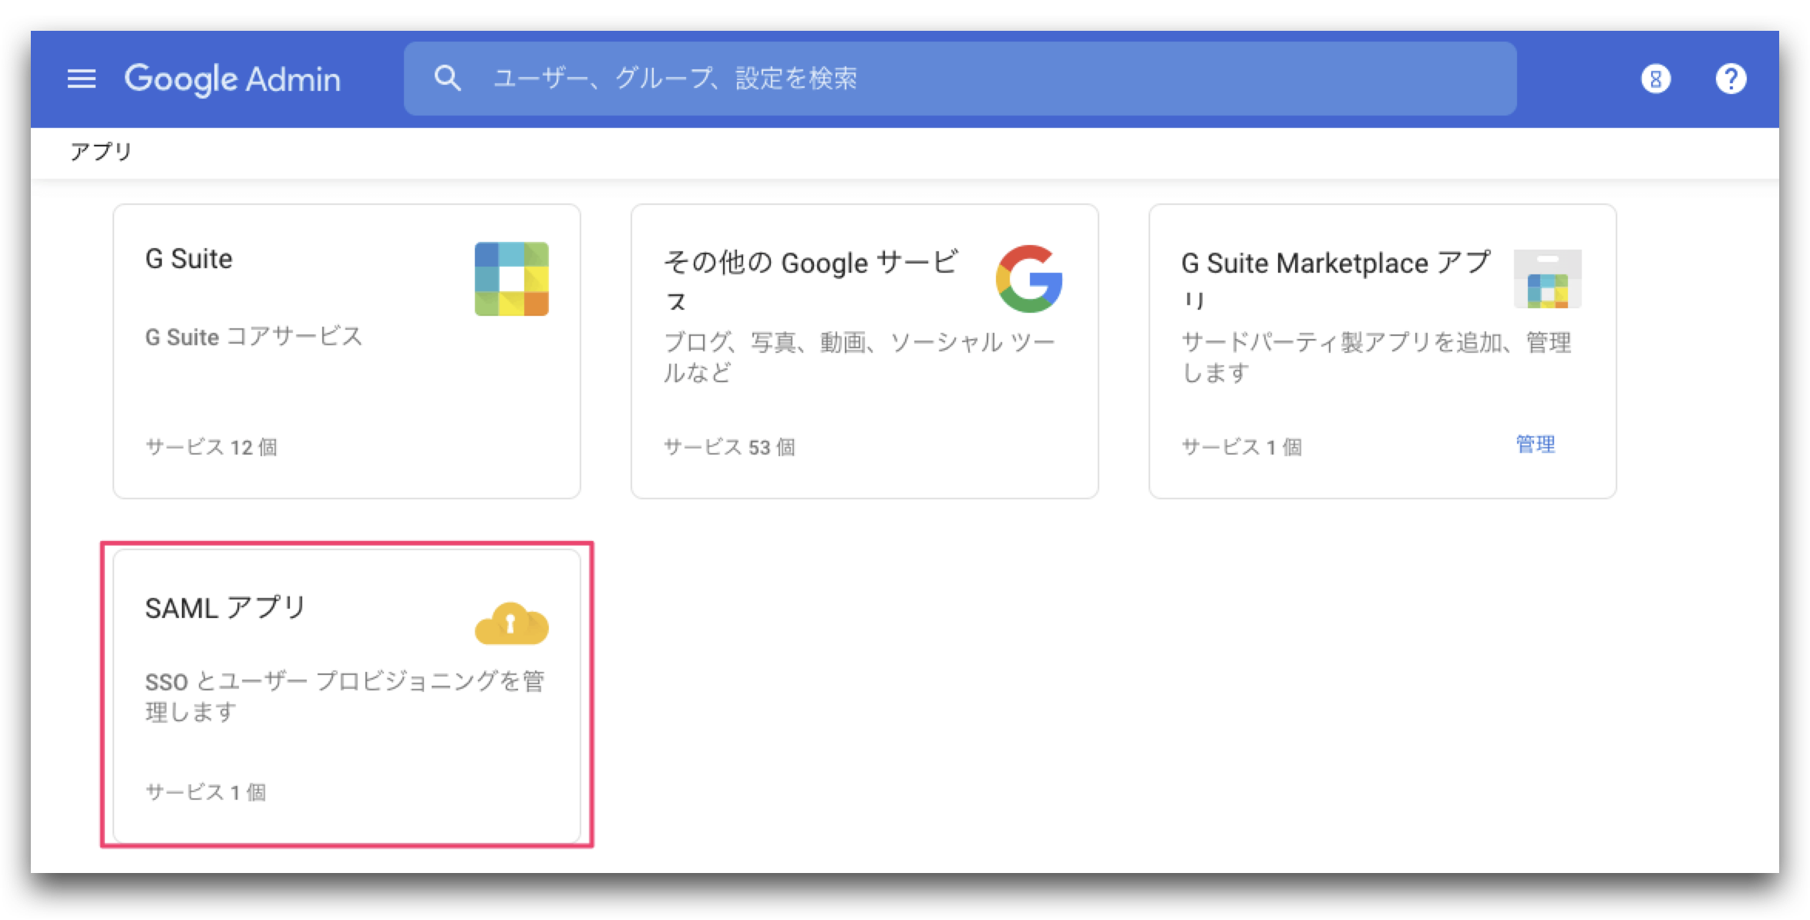Click the SSO とユーザー プロビジョニング description
Image resolution: width=1810 pixels, height=920 pixels.
coord(345,697)
